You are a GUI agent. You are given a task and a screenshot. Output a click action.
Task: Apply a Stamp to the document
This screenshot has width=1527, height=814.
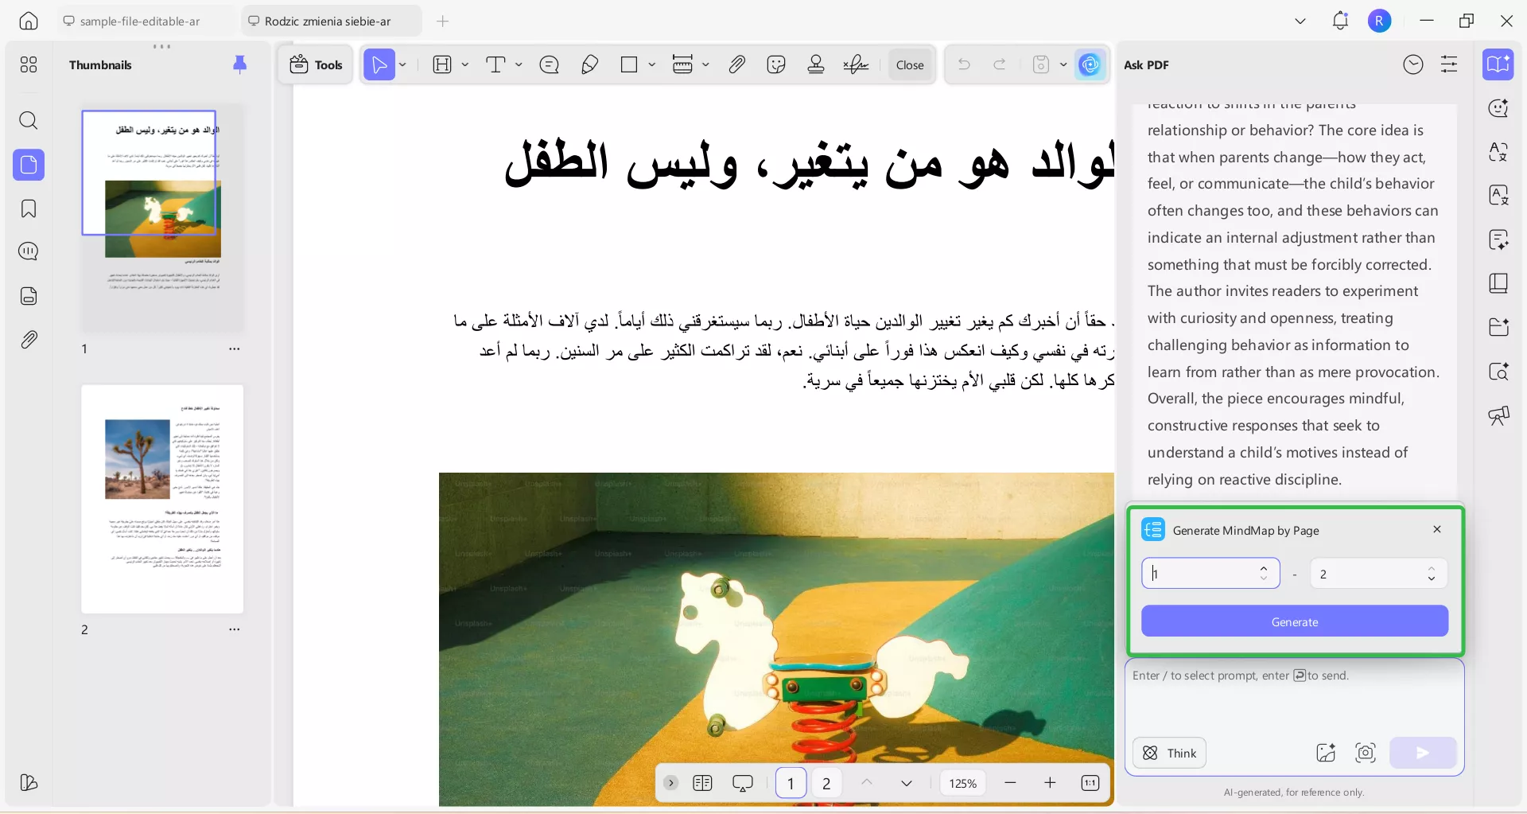[816, 64]
